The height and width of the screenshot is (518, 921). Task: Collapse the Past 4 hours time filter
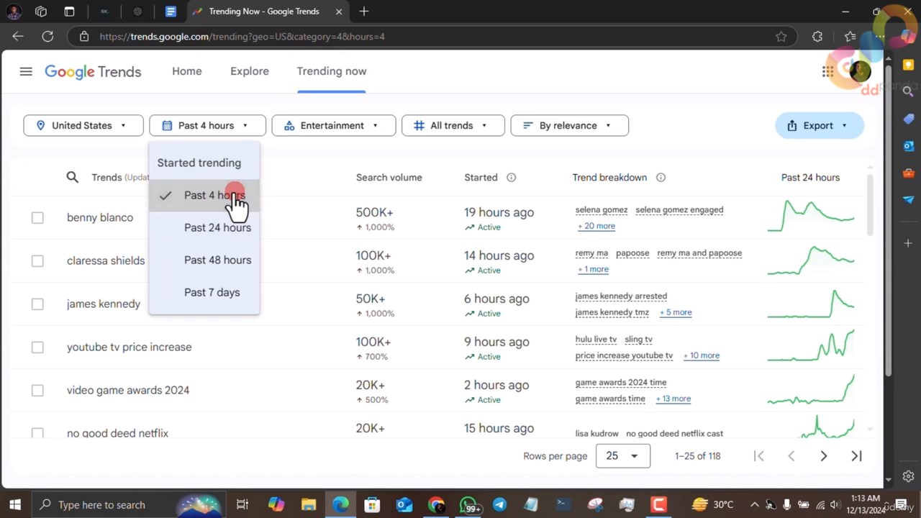207,125
